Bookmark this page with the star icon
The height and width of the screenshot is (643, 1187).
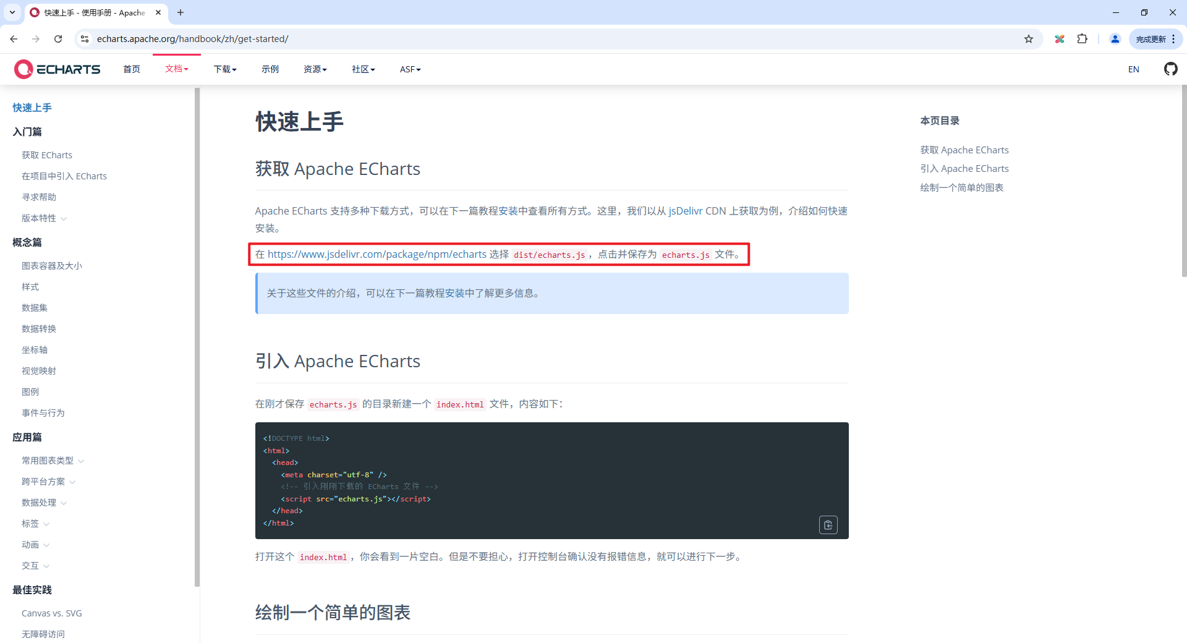click(x=1029, y=38)
